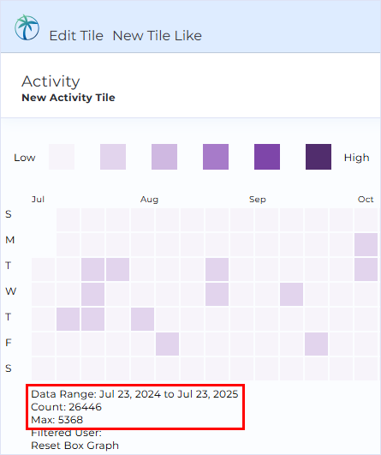Select the darkest High legend swatch
This screenshot has width=381, height=455.
[x=318, y=157]
